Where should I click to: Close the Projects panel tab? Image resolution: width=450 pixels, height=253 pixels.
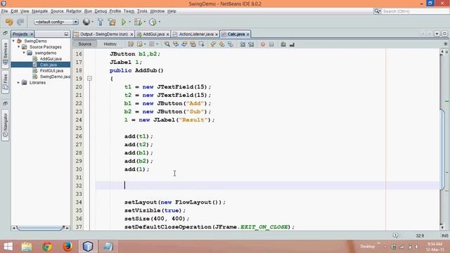32,34
